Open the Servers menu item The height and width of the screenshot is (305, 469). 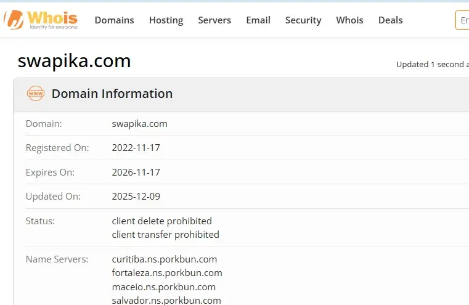tap(214, 20)
